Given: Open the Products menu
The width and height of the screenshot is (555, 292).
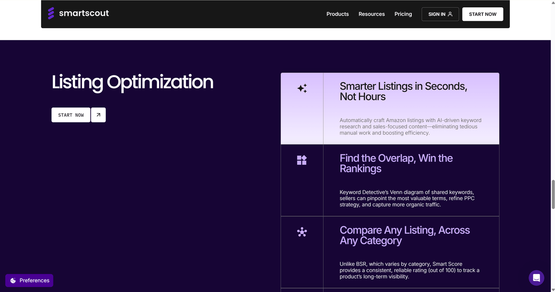Looking at the screenshot, I should (x=338, y=14).
